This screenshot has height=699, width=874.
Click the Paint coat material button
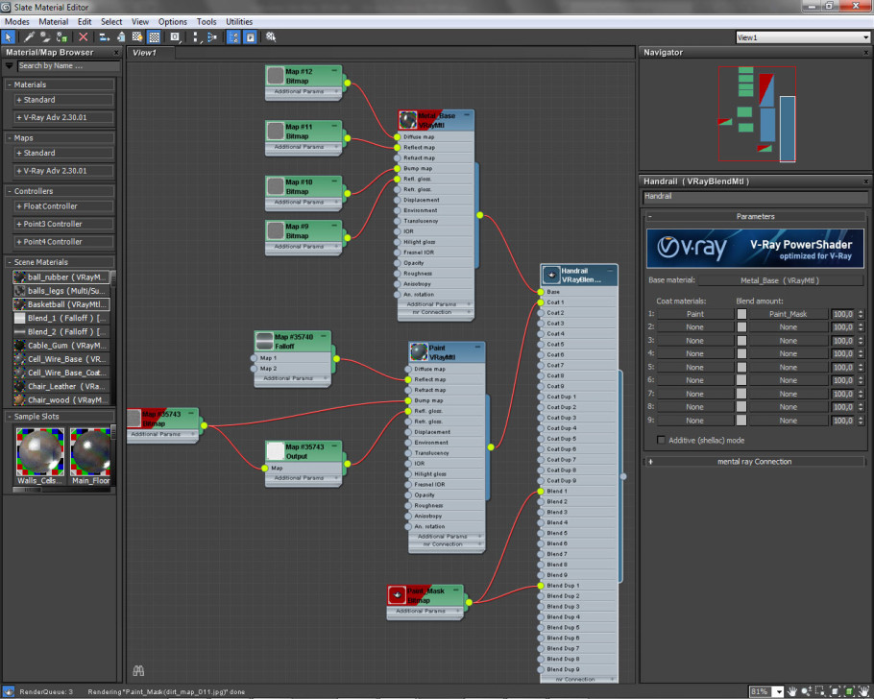click(x=694, y=314)
